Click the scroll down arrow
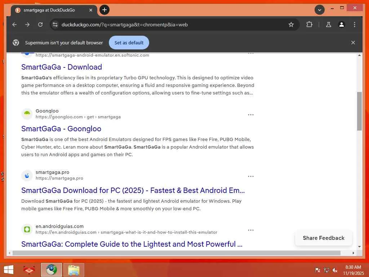The height and width of the screenshot is (277, 369). (359, 247)
